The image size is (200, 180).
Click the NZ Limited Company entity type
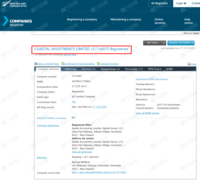point(83,97)
